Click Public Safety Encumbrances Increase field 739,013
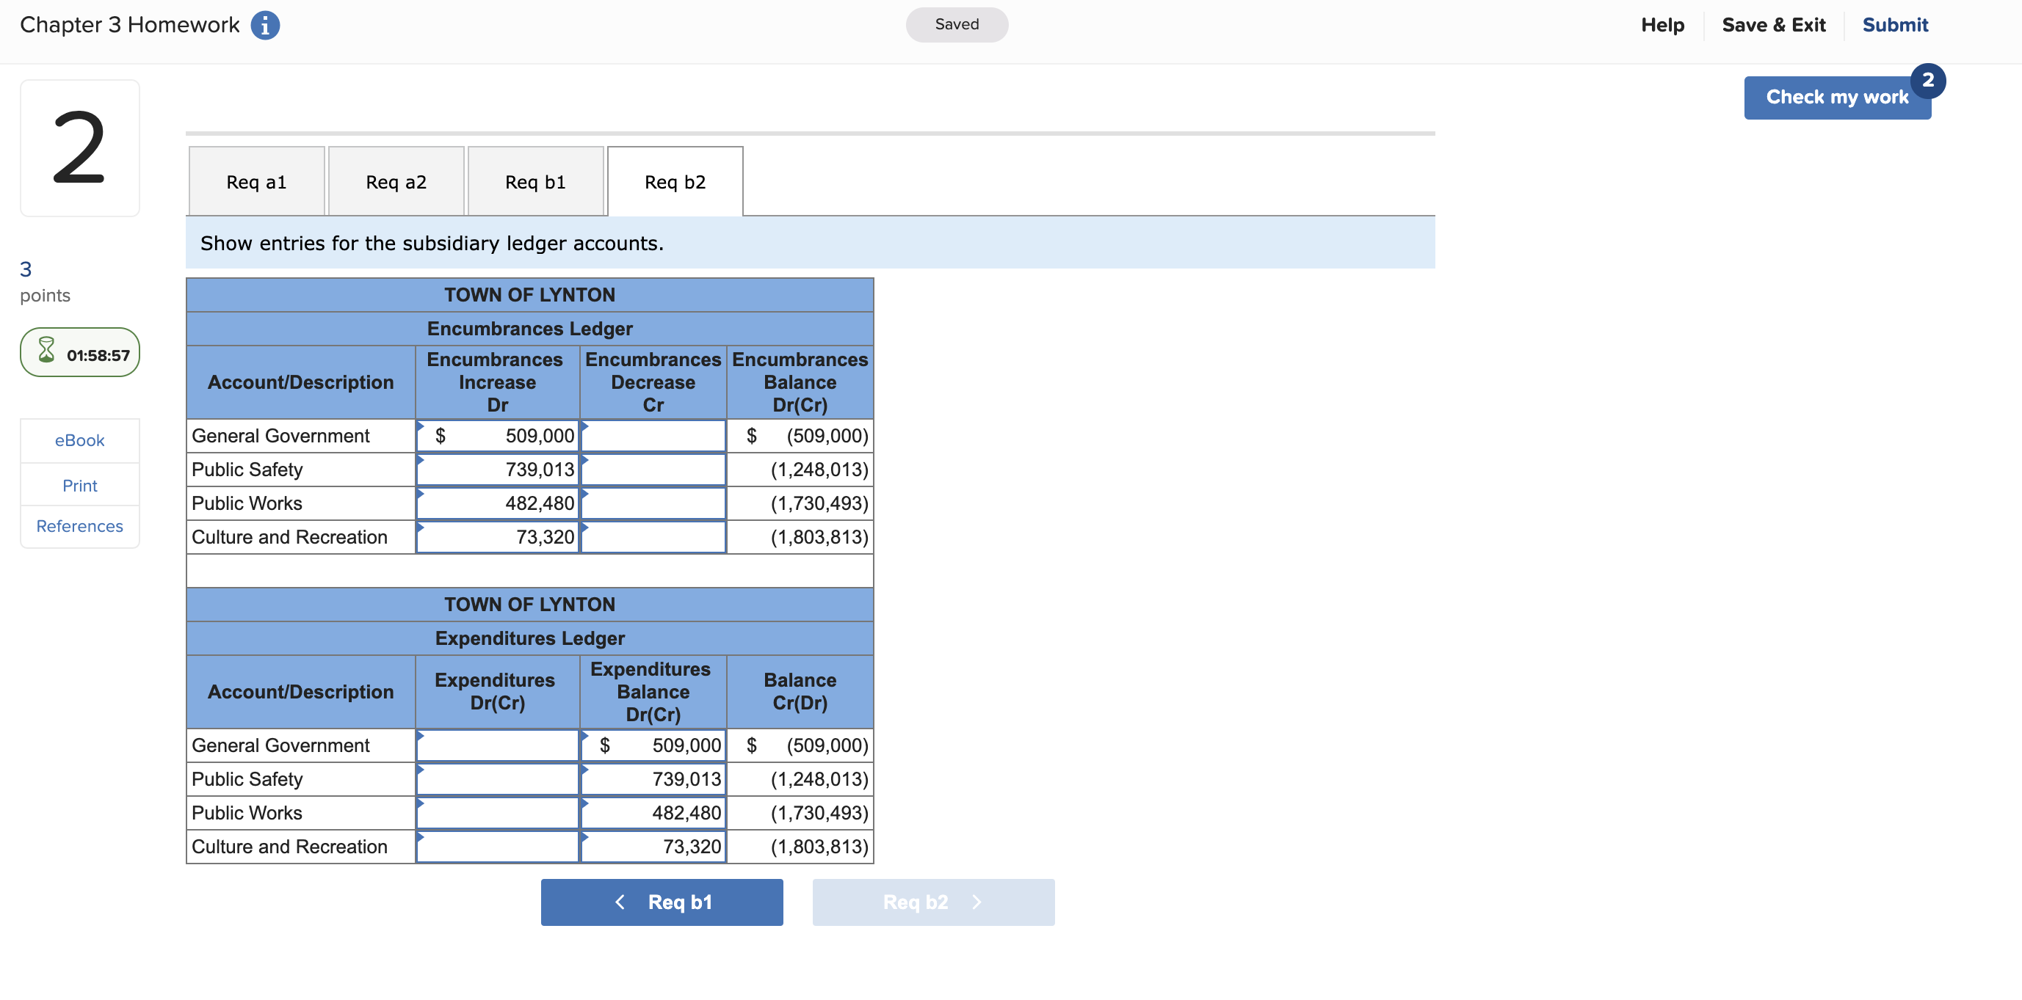 point(498,470)
